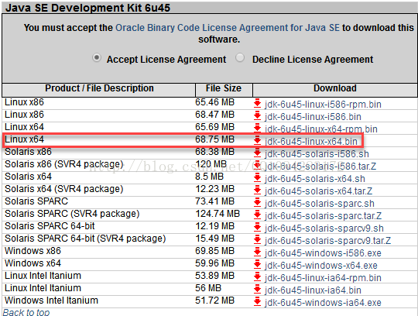The height and width of the screenshot is (316, 418).
Task: Click download arrow icon beside jdk-6u45-windows-i586.exe
Action: coord(257,252)
